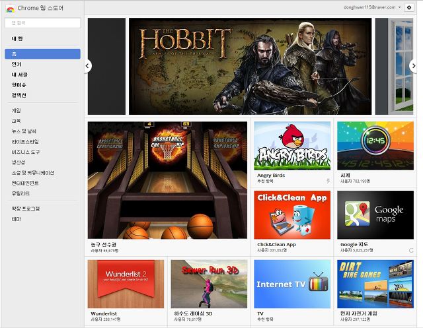This screenshot has width=423, height=328.
Task: Open the 뉴스 및 날씨 category
Action: 24,131
